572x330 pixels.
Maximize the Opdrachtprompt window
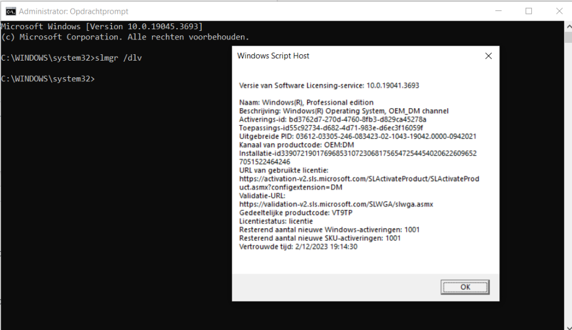pos(529,11)
